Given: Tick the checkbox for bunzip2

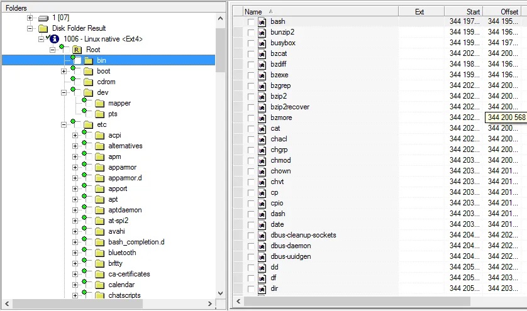Looking at the screenshot, I should coord(252,33).
